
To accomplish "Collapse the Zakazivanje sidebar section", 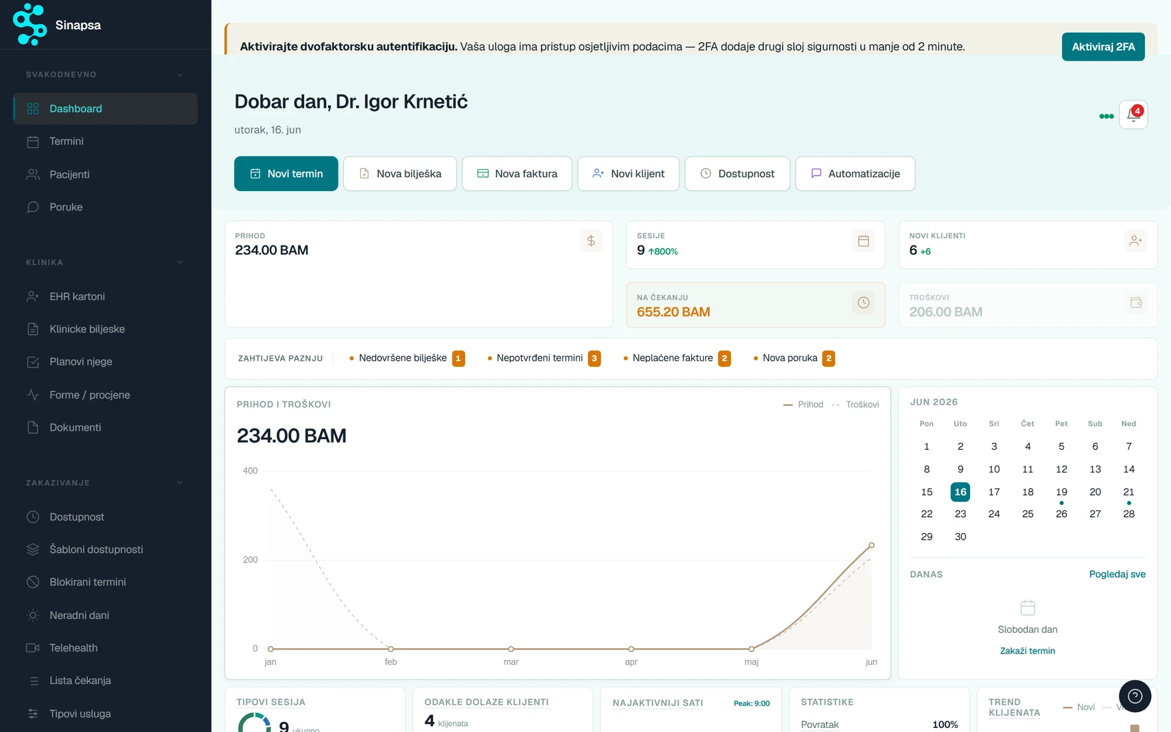I will (180, 482).
